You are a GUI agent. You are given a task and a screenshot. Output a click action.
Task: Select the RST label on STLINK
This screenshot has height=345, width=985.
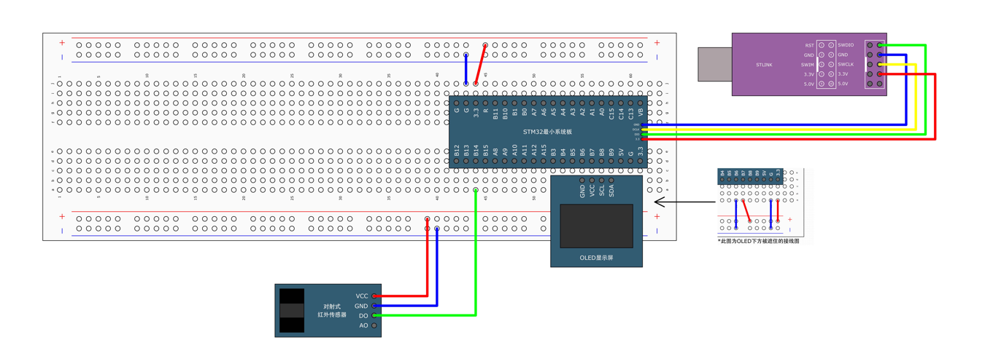pyautogui.click(x=809, y=45)
